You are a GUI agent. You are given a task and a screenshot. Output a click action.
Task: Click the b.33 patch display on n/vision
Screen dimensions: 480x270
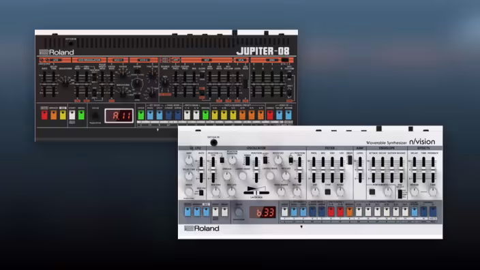coord(262,212)
